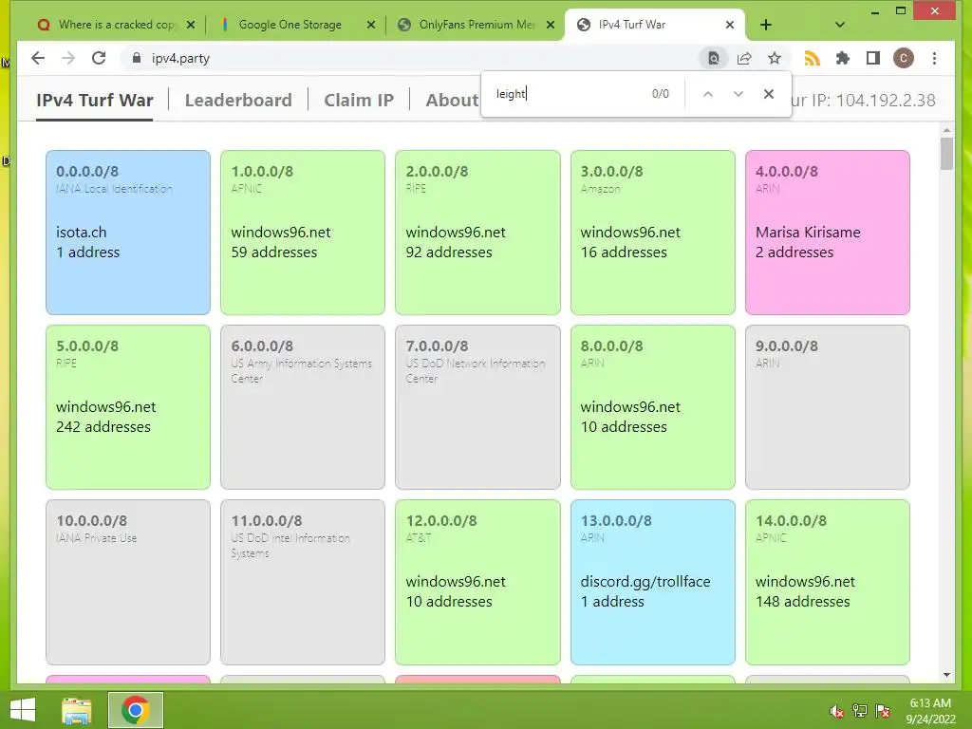The image size is (972, 729).
Task: Open the 11.0.0.0/8 DoD Intel block
Action: click(x=303, y=582)
